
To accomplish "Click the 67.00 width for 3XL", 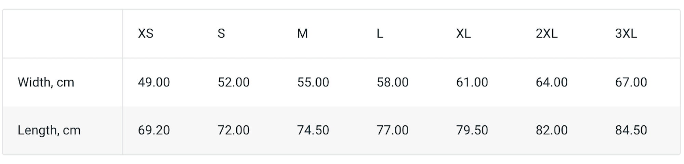I will point(631,82).
